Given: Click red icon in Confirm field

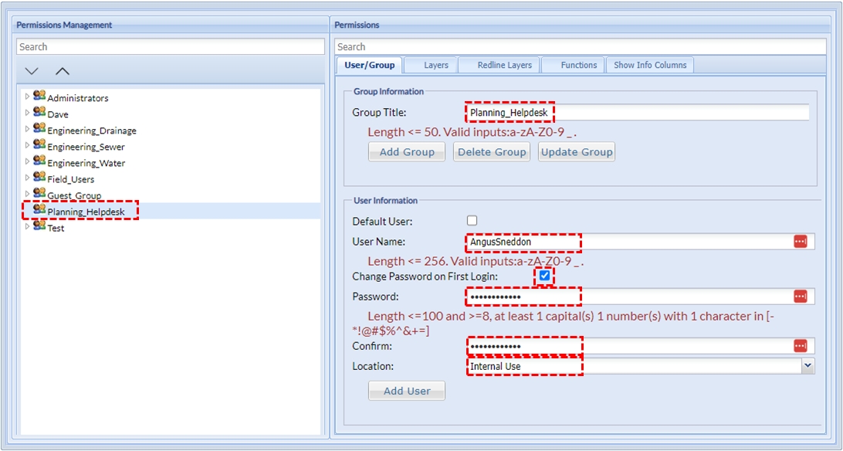Looking at the screenshot, I should tap(800, 346).
